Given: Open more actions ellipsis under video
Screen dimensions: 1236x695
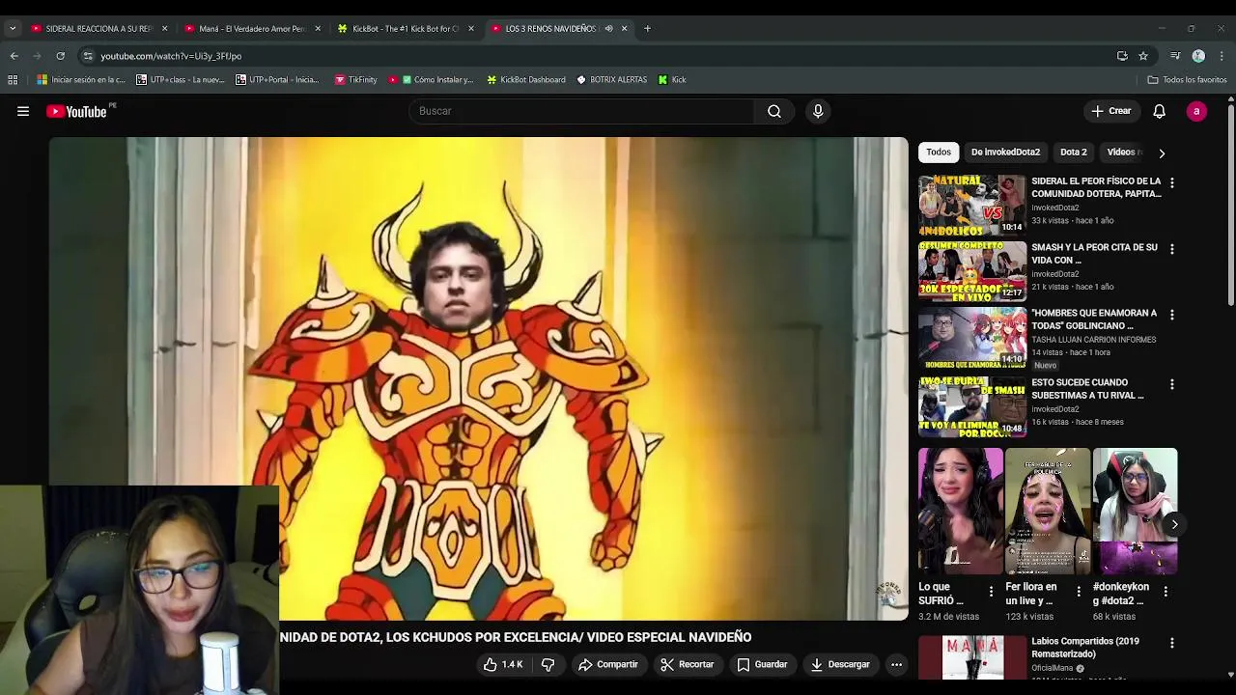Looking at the screenshot, I should [896, 664].
